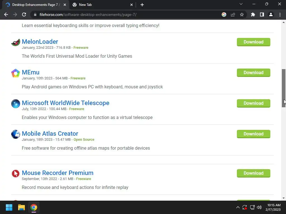
Task: Switch to the New Tab tab
Action: click(x=103, y=5)
